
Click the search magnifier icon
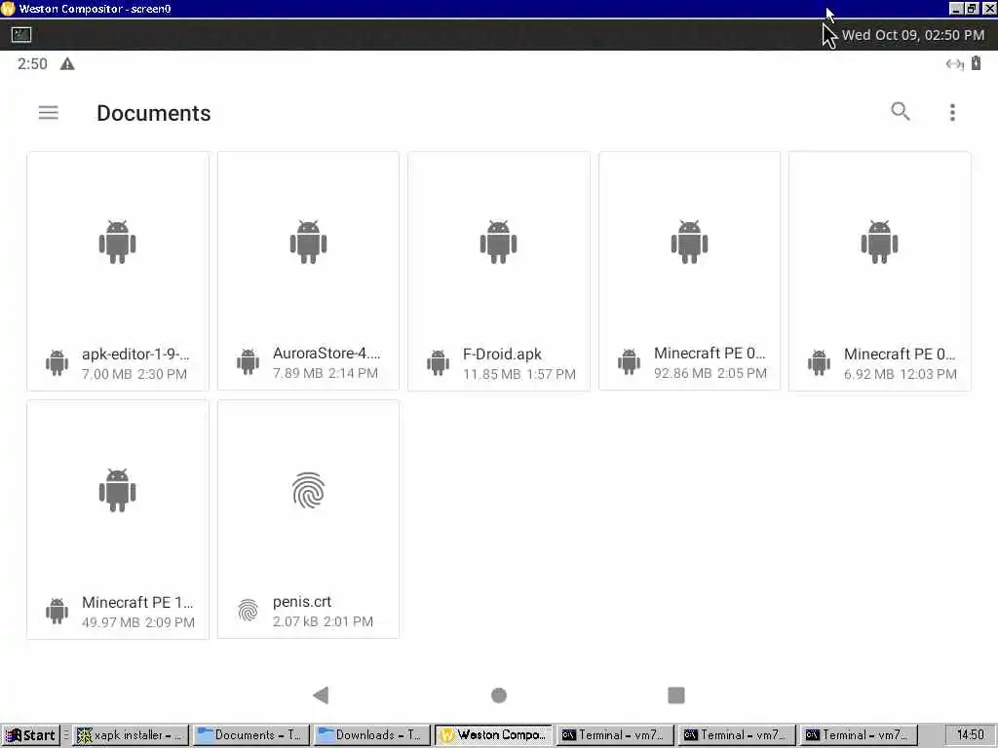tap(900, 111)
